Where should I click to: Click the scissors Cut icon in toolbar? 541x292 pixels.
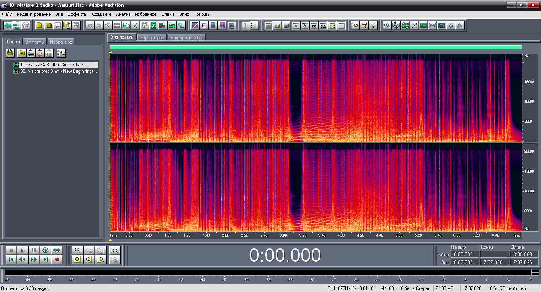[x=135, y=25]
